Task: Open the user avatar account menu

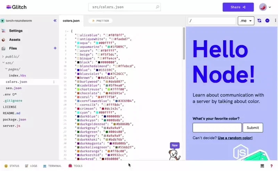Action: click(265, 7)
